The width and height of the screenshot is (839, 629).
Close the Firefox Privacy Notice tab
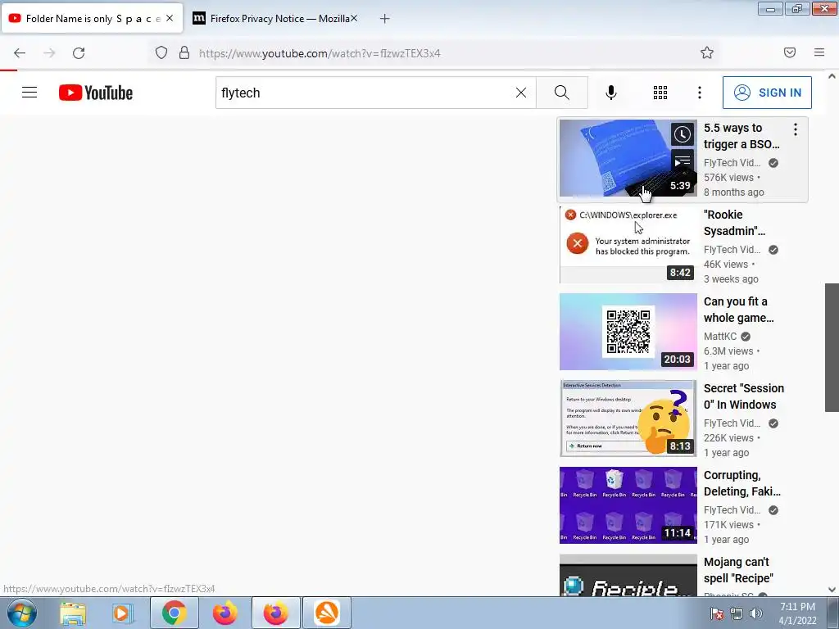click(354, 18)
